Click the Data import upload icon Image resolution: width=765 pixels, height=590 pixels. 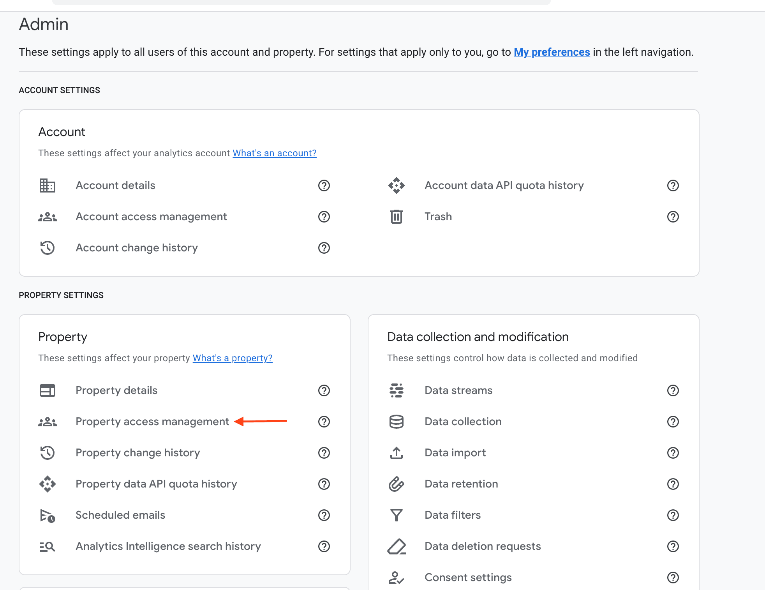tap(396, 453)
